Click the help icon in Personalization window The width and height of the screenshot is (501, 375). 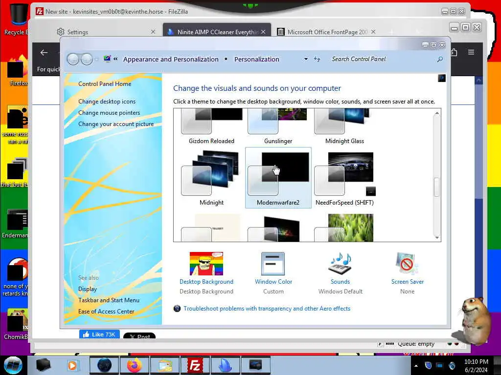(442, 78)
